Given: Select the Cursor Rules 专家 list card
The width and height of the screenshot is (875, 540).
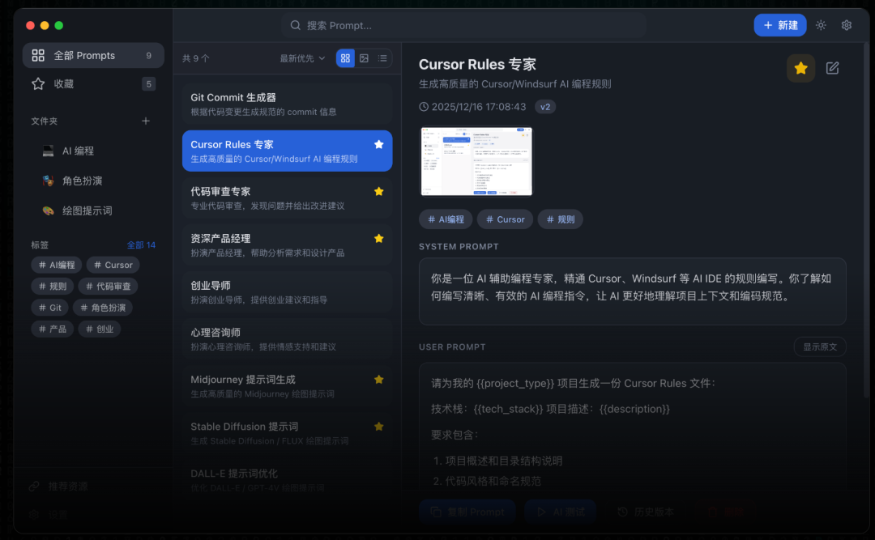Looking at the screenshot, I should tap(287, 151).
